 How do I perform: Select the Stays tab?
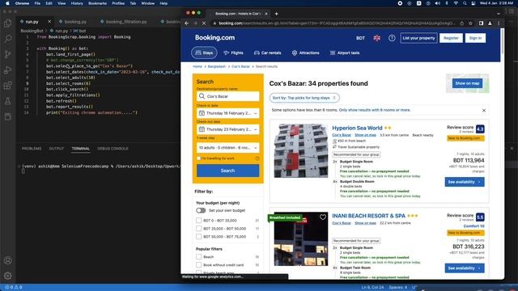point(204,53)
